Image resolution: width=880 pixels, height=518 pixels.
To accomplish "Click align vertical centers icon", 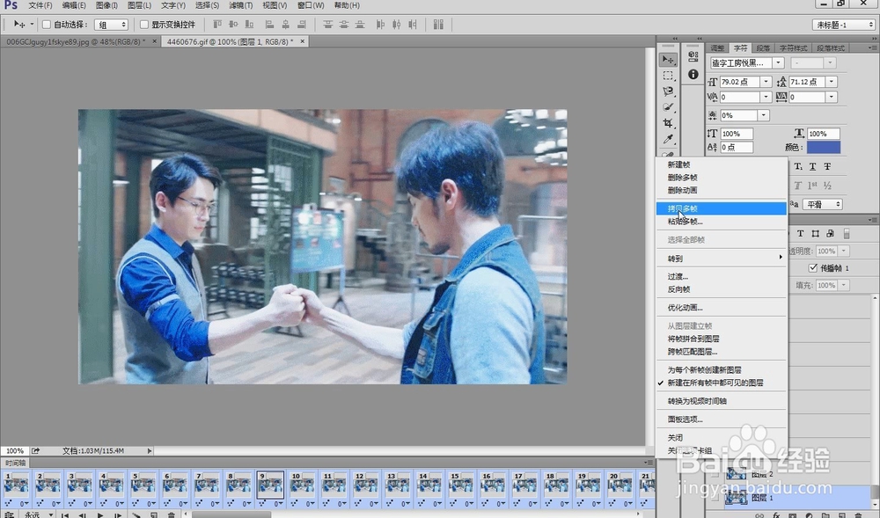I will 233,24.
